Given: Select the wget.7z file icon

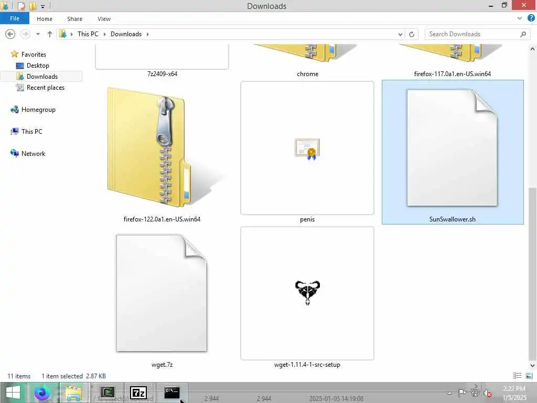Looking at the screenshot, I should (162, 293).
